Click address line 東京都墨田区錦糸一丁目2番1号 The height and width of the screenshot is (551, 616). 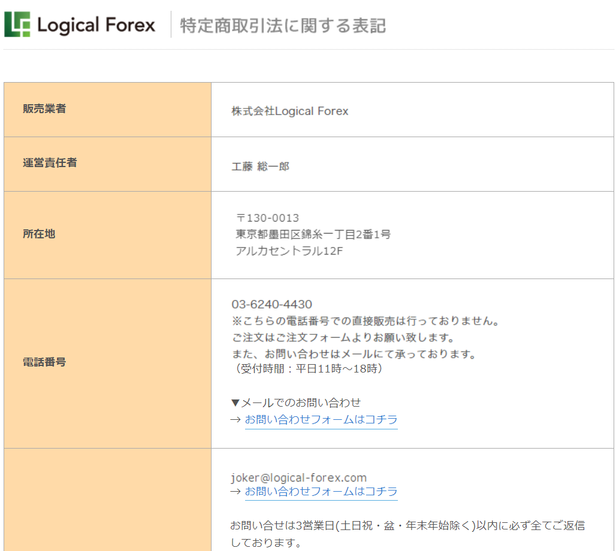[x=313, y=234]
